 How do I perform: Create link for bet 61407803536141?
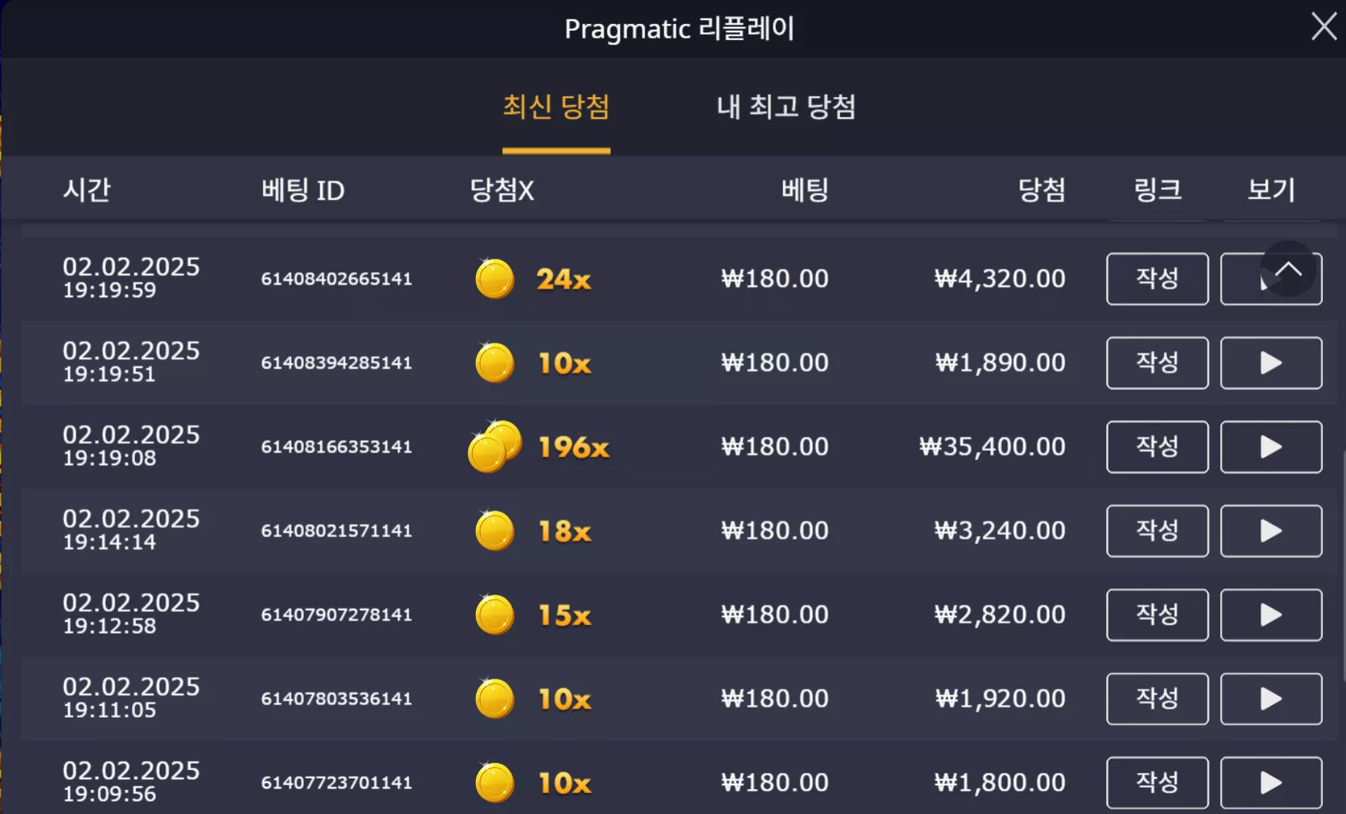click(1157, 699)
